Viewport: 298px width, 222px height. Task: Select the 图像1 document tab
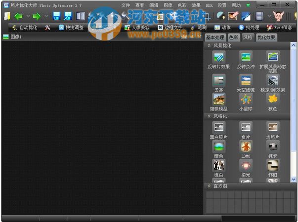tap(16, 37)
